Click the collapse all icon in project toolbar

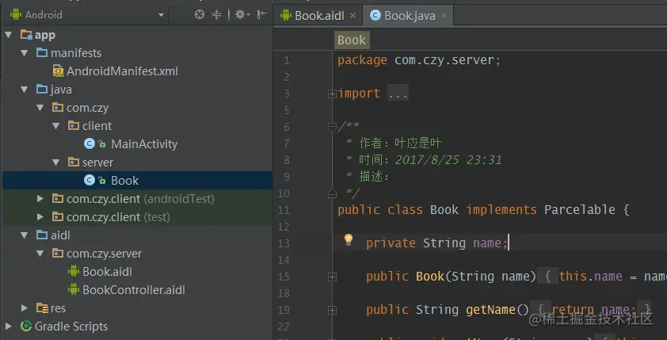point(217,15)
